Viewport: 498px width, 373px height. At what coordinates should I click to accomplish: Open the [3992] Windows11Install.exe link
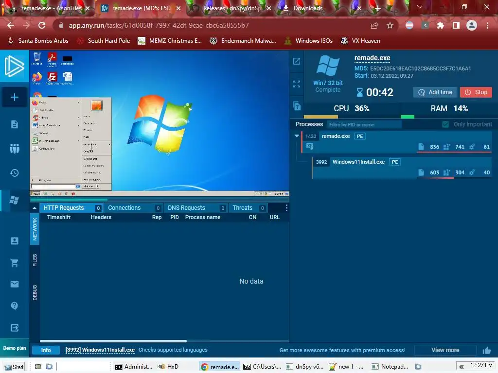pyautogui.click(x=100, y=350)
